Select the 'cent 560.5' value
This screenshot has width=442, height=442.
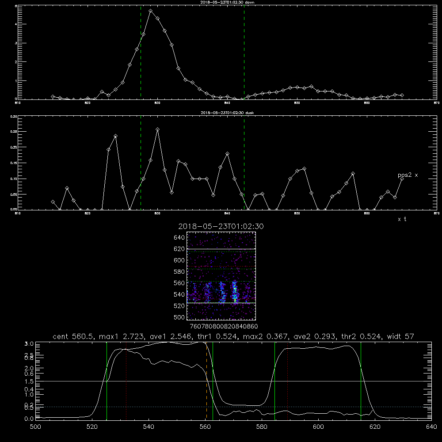[74, 336]
